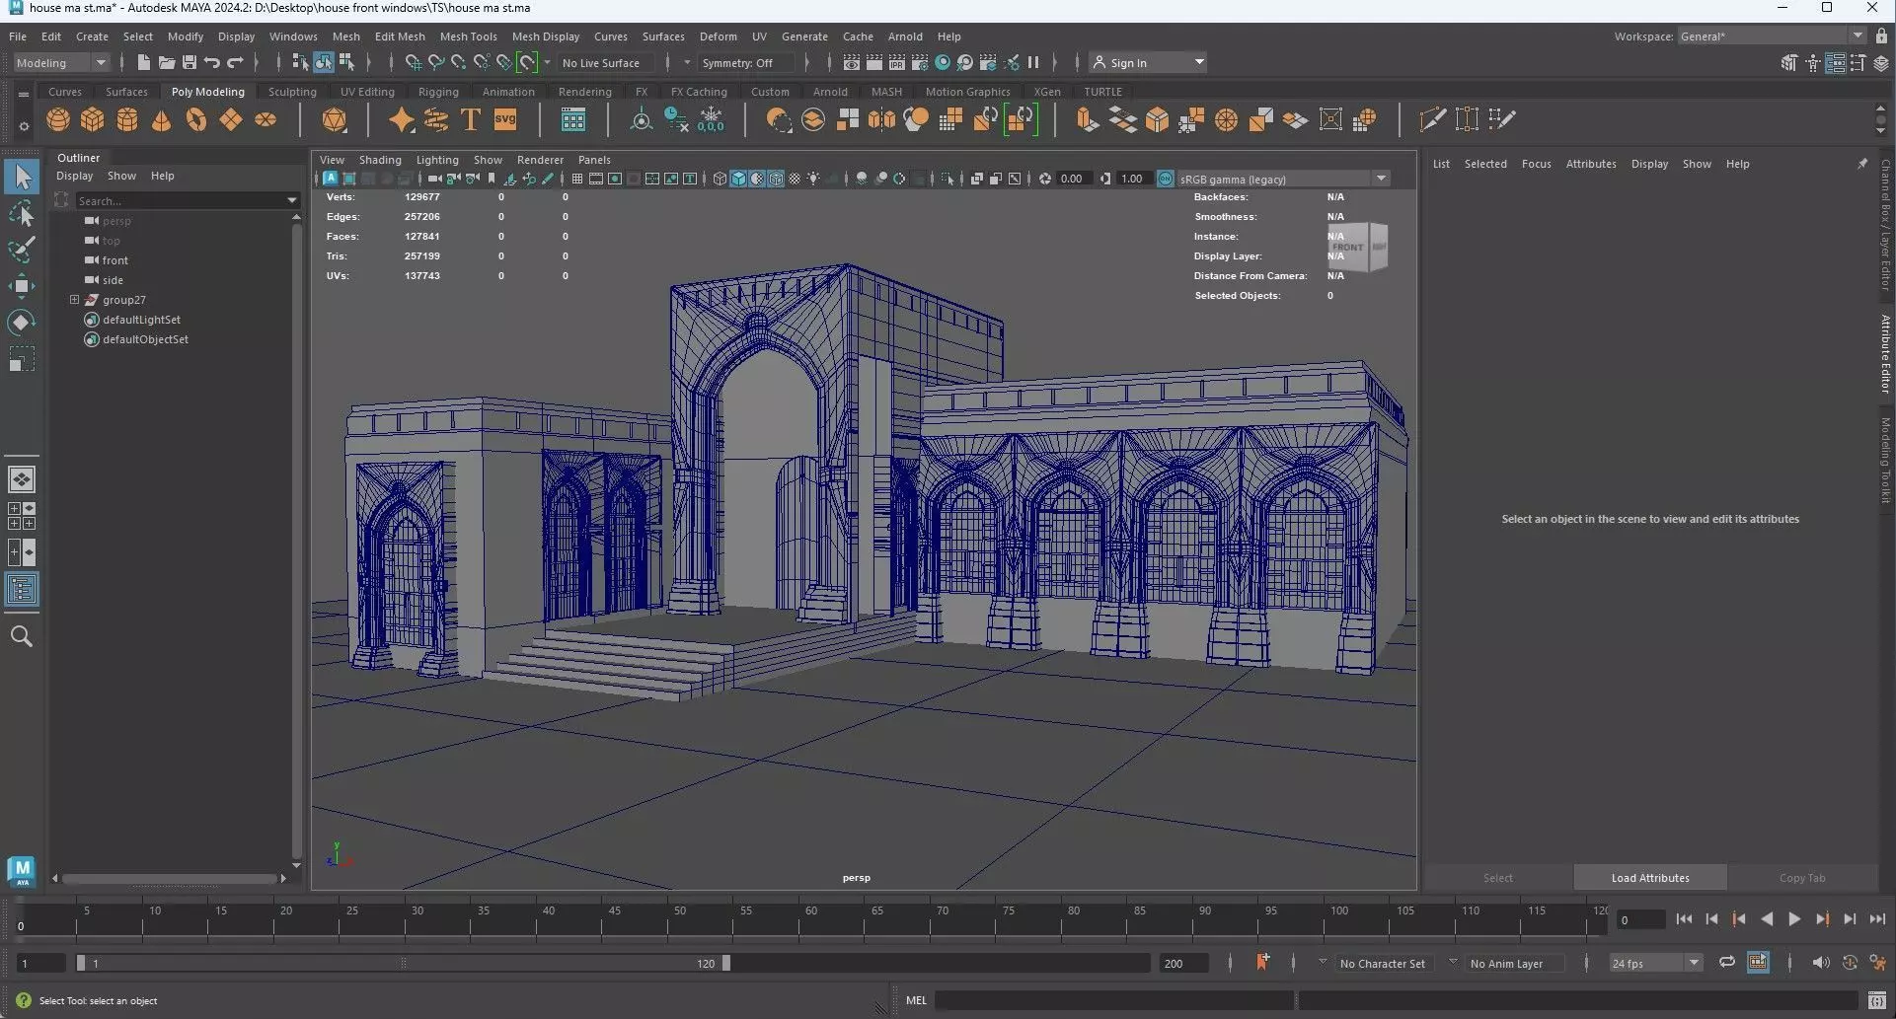Expand the group27 node in Outliner
1896x1019 pixels.
coord(74,300)
